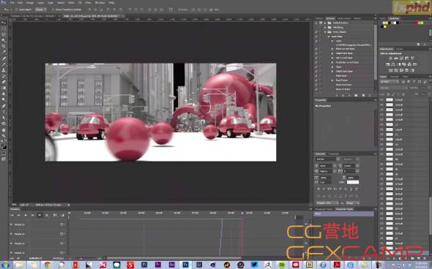Screen dimensions: 432x269
Task: Expand the second action set folder
Action: click(x=325, y=28)
